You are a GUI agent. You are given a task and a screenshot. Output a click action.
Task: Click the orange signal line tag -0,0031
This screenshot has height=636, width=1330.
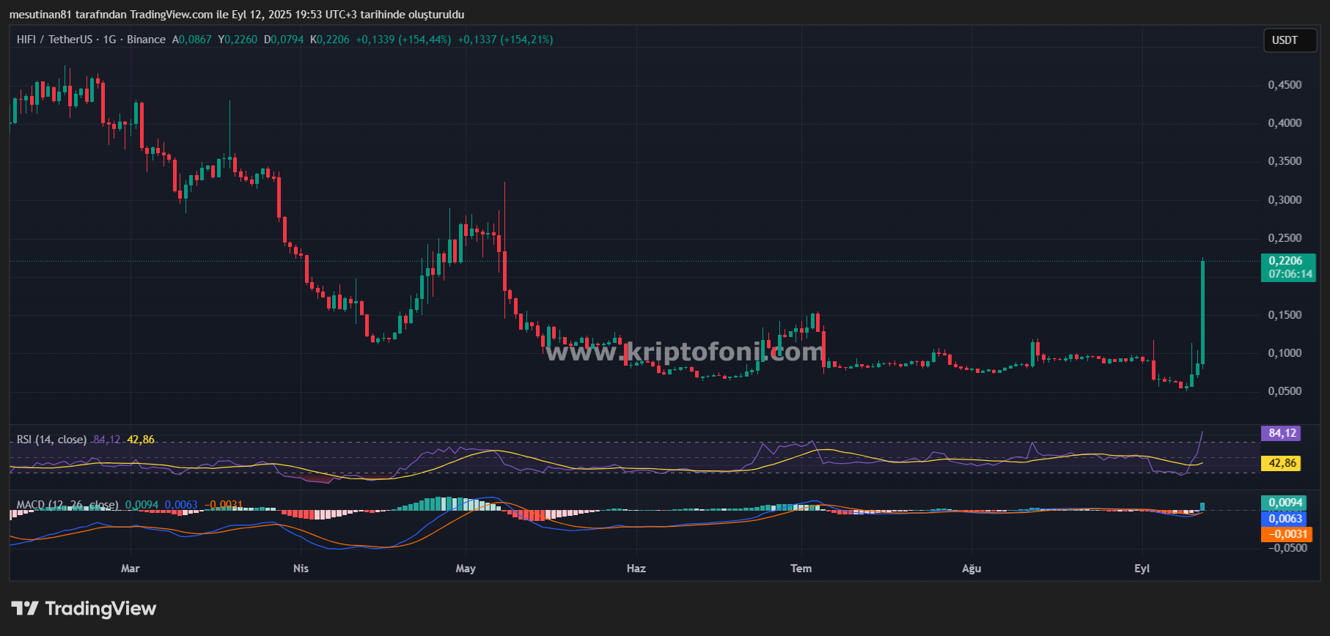[x=1285, y=534]
